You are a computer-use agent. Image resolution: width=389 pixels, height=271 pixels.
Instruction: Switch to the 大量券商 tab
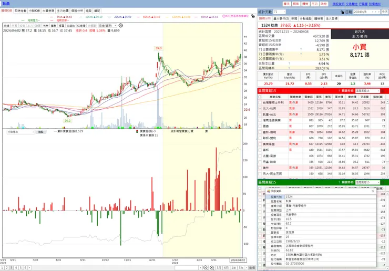pos(48,11)
